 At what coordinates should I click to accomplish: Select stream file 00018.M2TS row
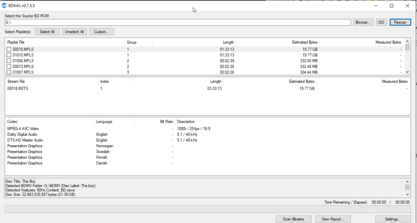[x=207, y=88]
